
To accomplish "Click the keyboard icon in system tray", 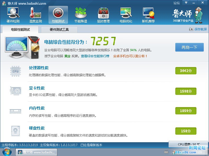I will coord(166,152).
